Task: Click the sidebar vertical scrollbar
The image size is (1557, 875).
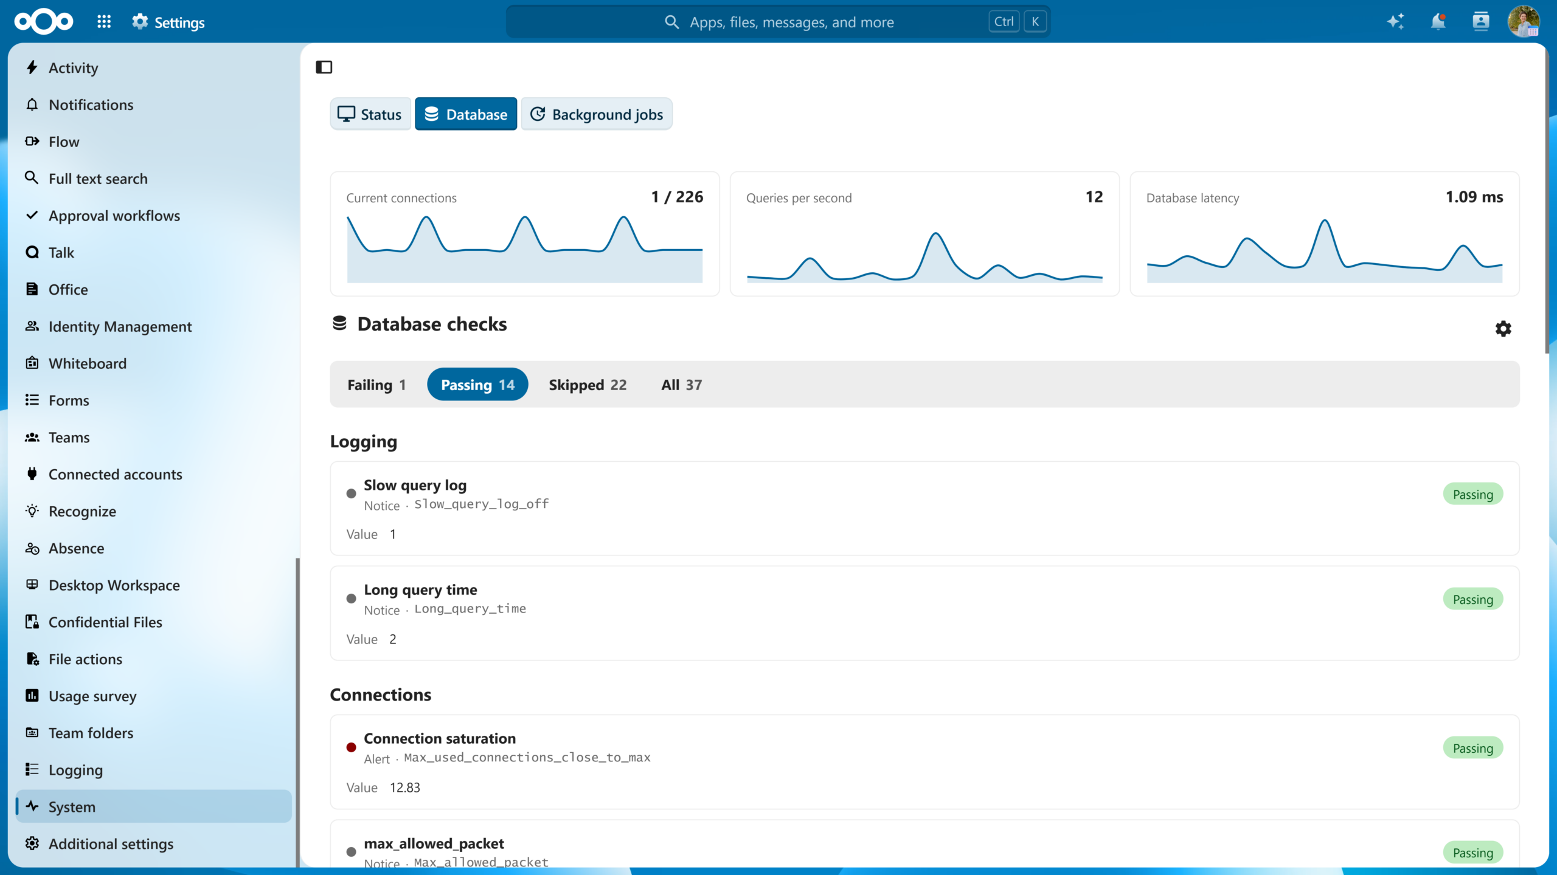Action: [x=297, y=711]
